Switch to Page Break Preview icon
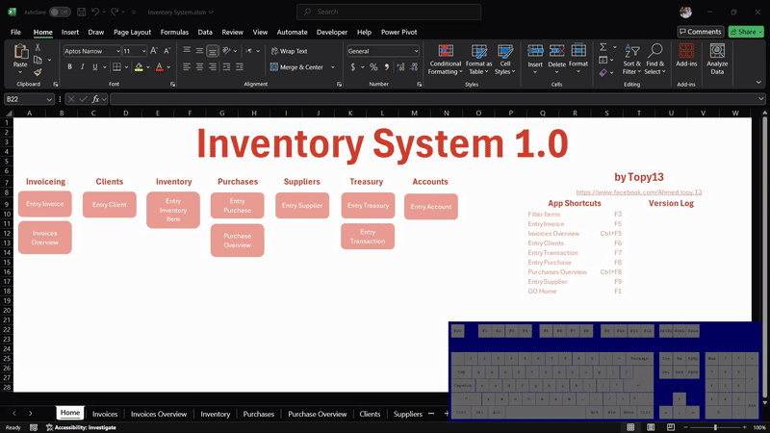Viewport: 770px width, 433px height. click(x=670, y=427)
